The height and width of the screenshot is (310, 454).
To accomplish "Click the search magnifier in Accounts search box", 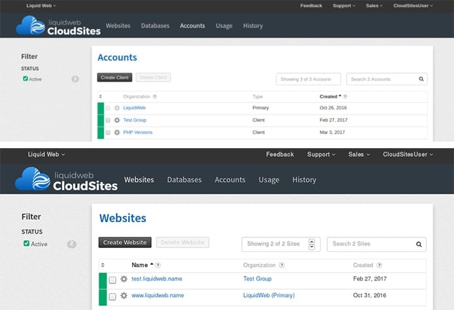I will point(421,79).
